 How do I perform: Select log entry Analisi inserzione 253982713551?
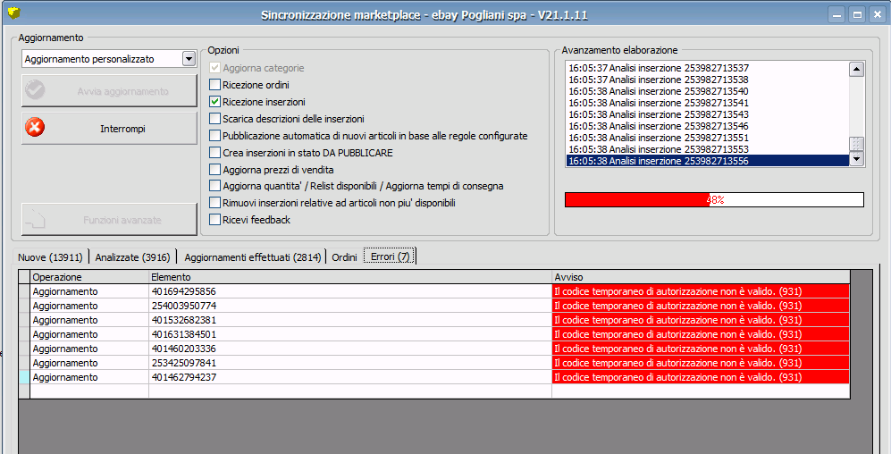[x=708, y=138]
